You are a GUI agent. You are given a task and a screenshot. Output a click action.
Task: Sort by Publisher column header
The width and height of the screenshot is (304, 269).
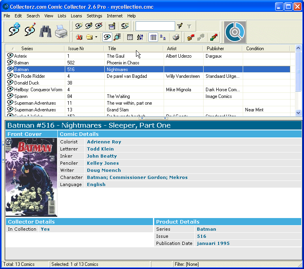click(x=223, y=49)
